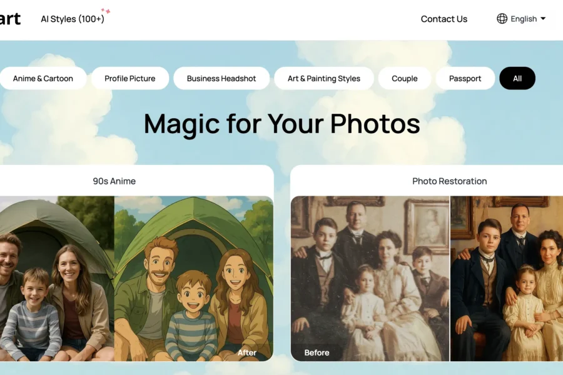
Task: Select the Profile Picture filter
Action: 130,78
